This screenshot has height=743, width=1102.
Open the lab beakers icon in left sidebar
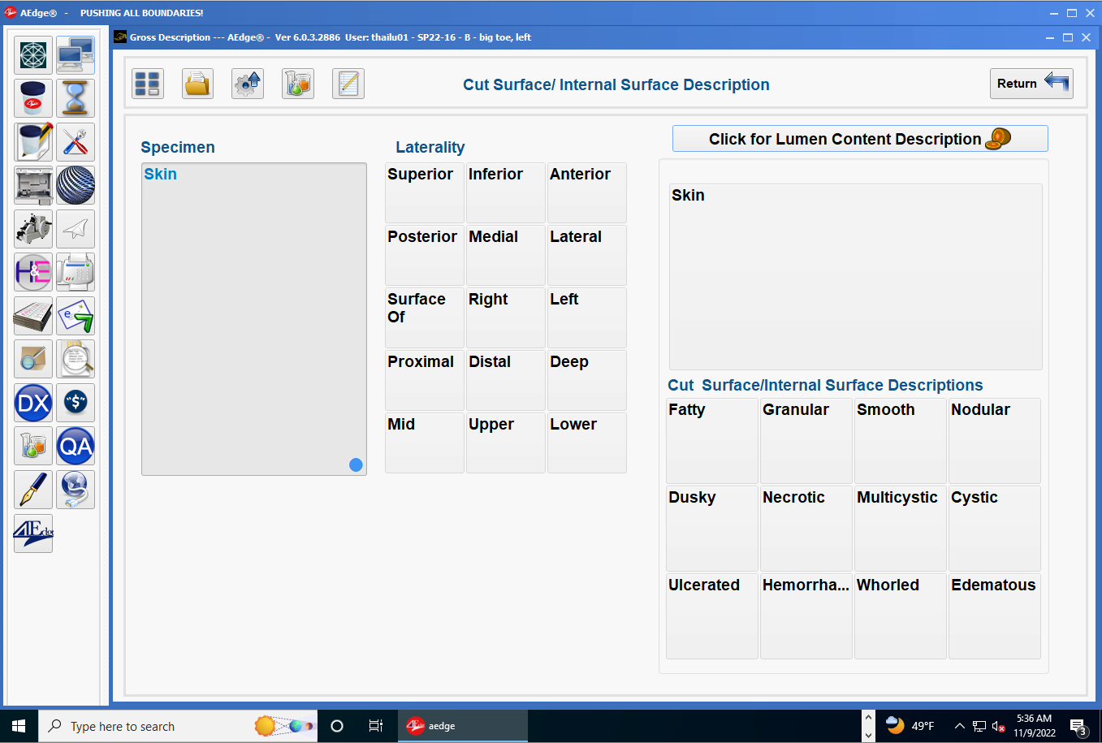(x=33, y=446)
